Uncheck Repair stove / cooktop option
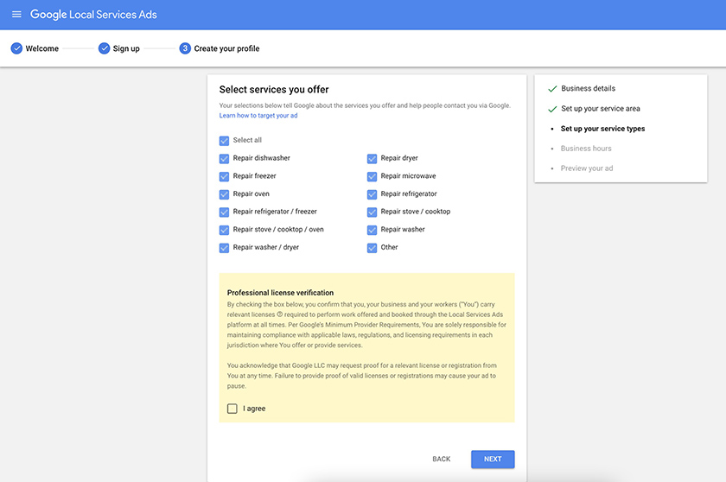This screenshot has width=726, height=482. (x=372, y=212)
